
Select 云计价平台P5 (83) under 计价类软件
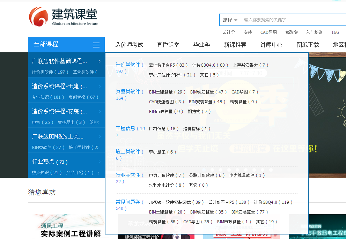click(x=168, y=65)
